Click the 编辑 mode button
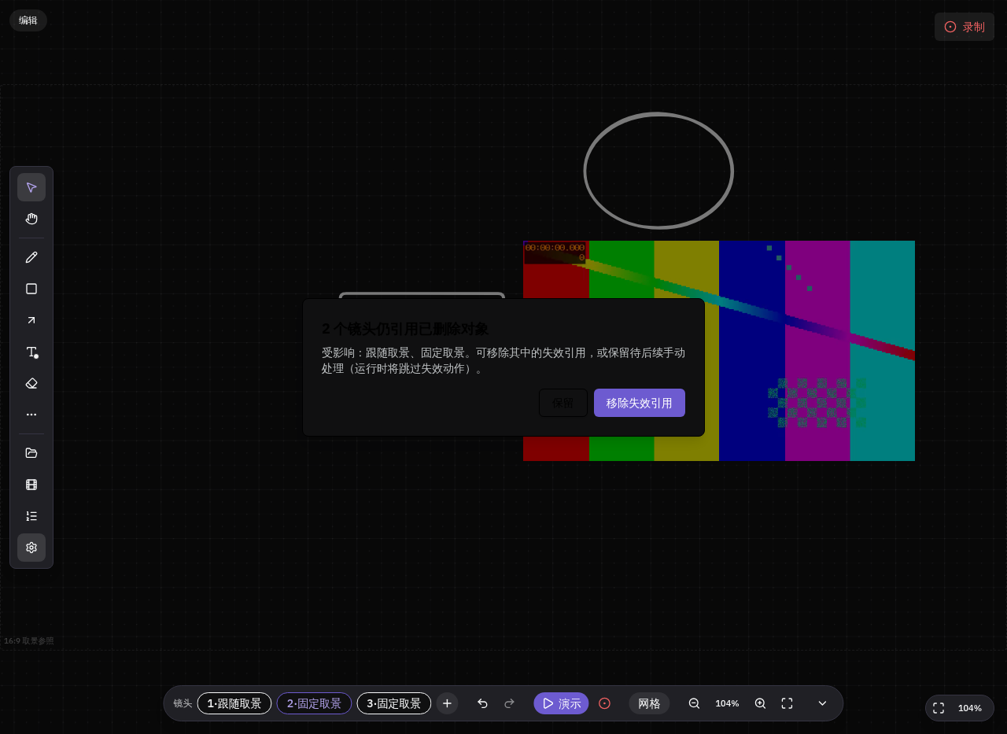Image resolution: width=1007 pixels, height=734 pixels. [28, 20]
